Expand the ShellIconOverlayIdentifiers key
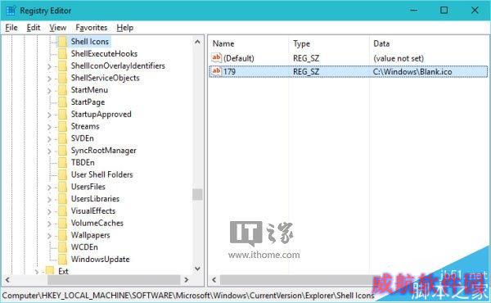Viewport: 491px width, 303px height. (x=49, y=66)
